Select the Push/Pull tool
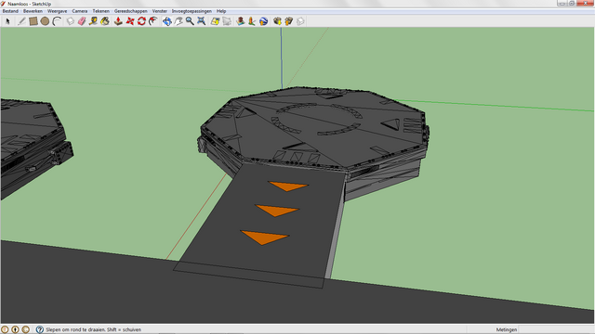The width and height of the screenshot is (595, 334). [x=118, y=21]
